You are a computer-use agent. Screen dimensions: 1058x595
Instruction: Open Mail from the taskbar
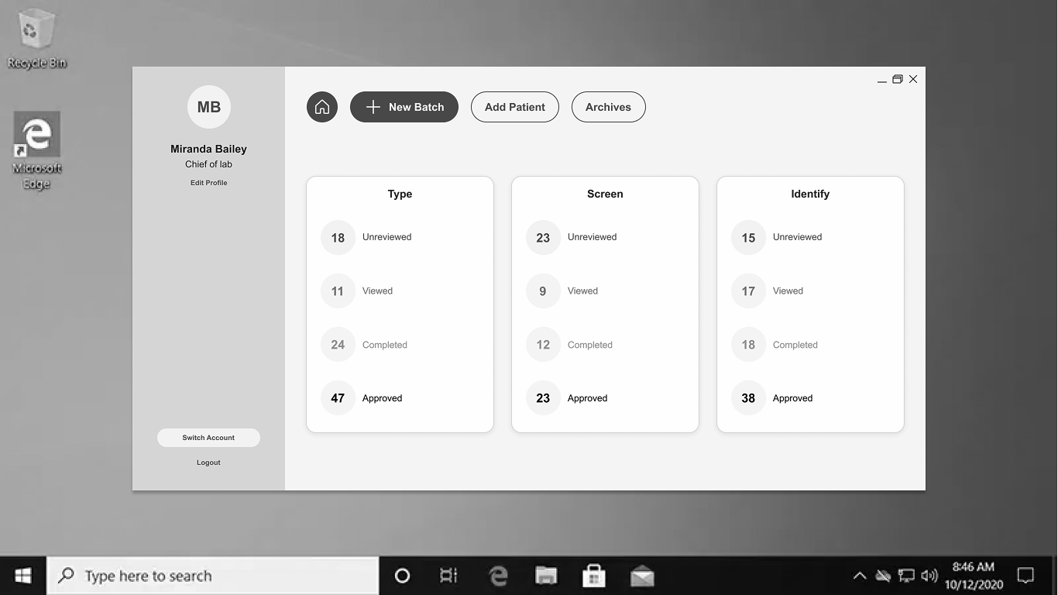pyautogui.click(x=641, y=576)
